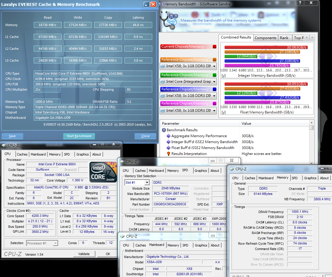Click the Validate button next to OK
The image size is (332, 277).
[84, 254]
